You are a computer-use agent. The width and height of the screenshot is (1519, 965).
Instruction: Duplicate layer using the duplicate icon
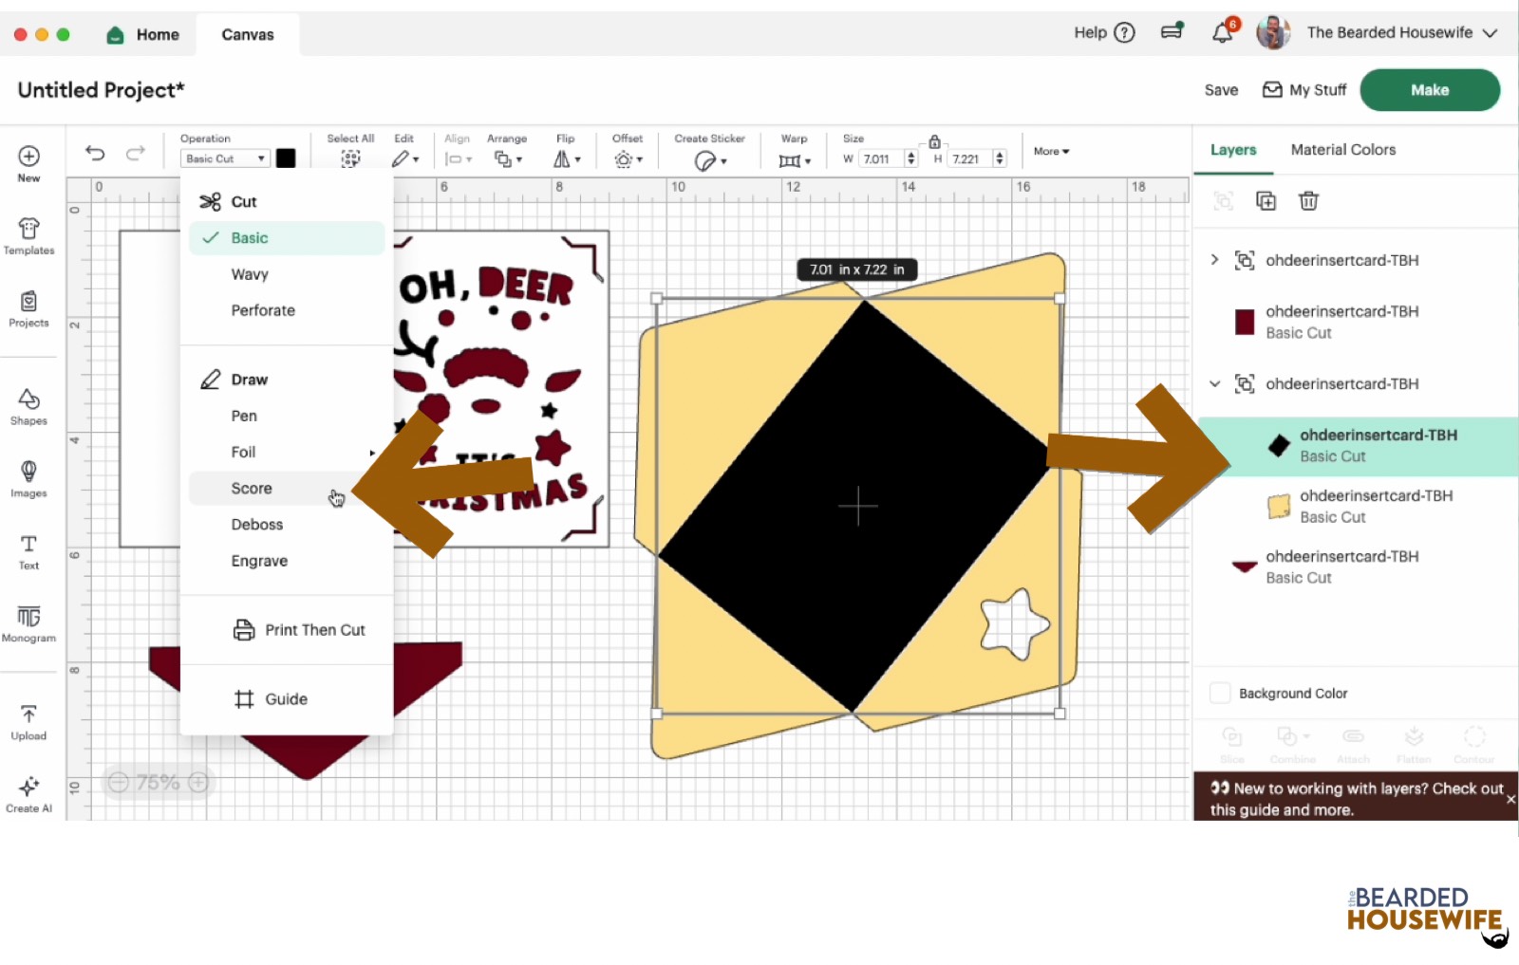pyautogui.click(x=1266, y=201)
